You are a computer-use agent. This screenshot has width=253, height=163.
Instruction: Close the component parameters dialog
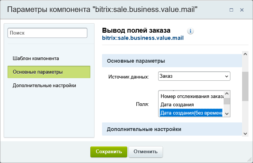[x=242, y=10]
